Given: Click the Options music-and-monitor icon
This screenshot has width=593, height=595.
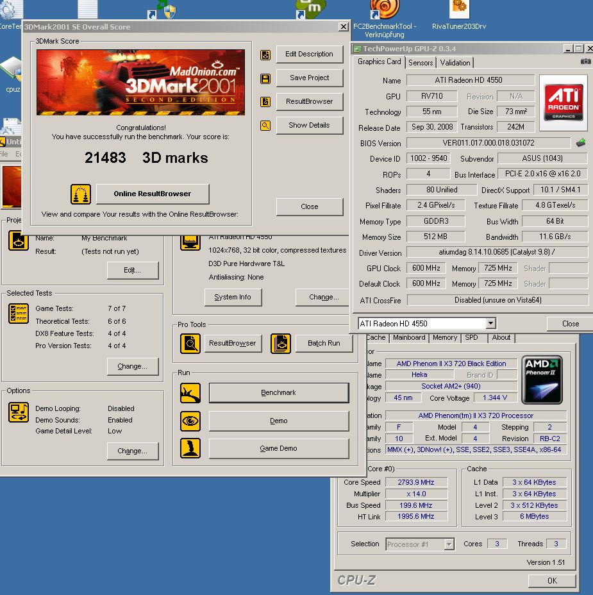Looking at the screenshot, I should point(18,412).
